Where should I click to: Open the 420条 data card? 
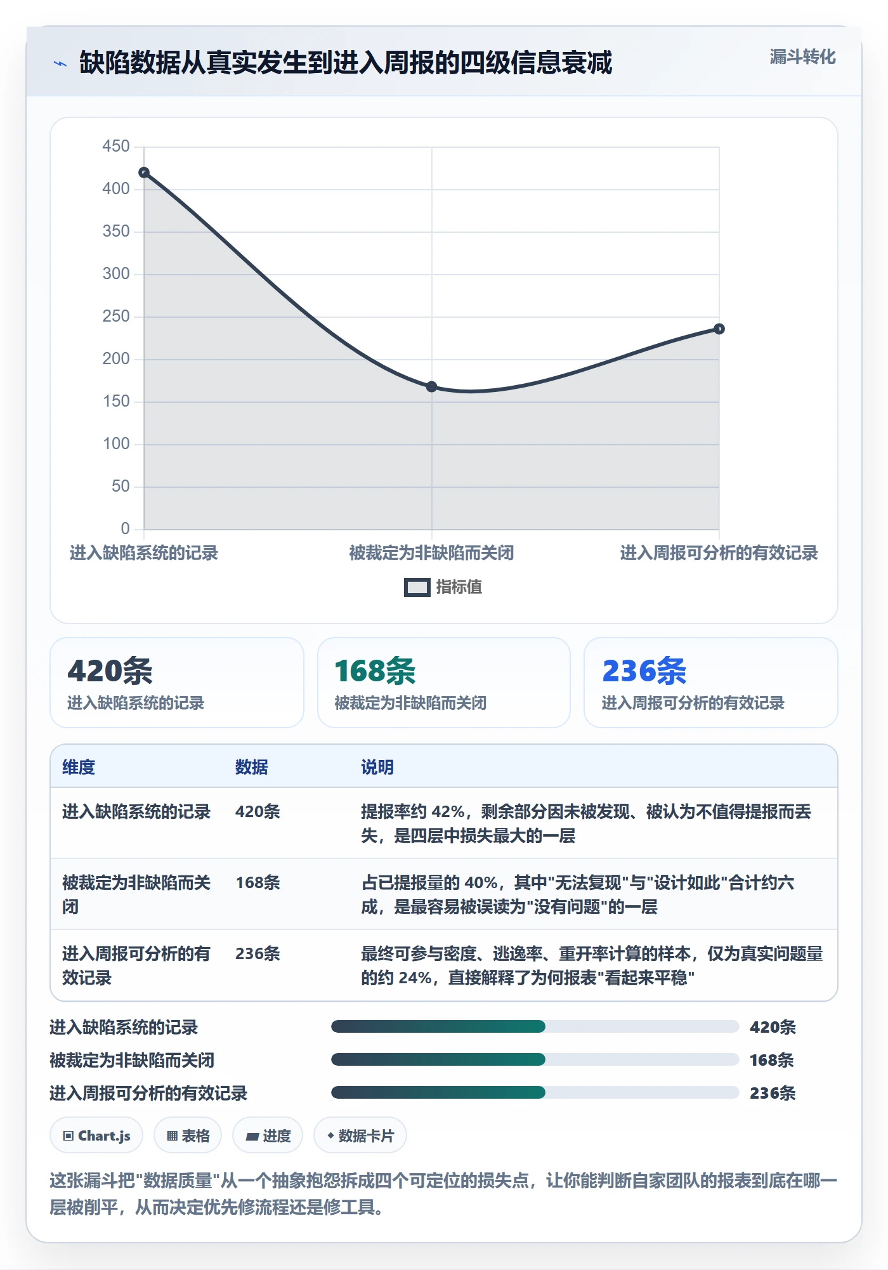(177, 683)
